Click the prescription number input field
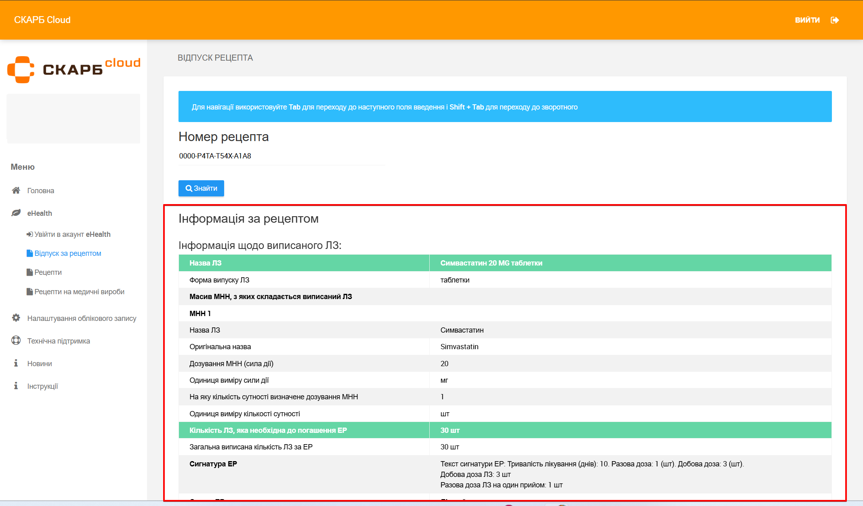Image resolution: width=863 pixels, height=506 pixels. 281,156
